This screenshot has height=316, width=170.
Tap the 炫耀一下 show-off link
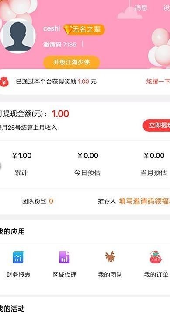tap(158, 82)
